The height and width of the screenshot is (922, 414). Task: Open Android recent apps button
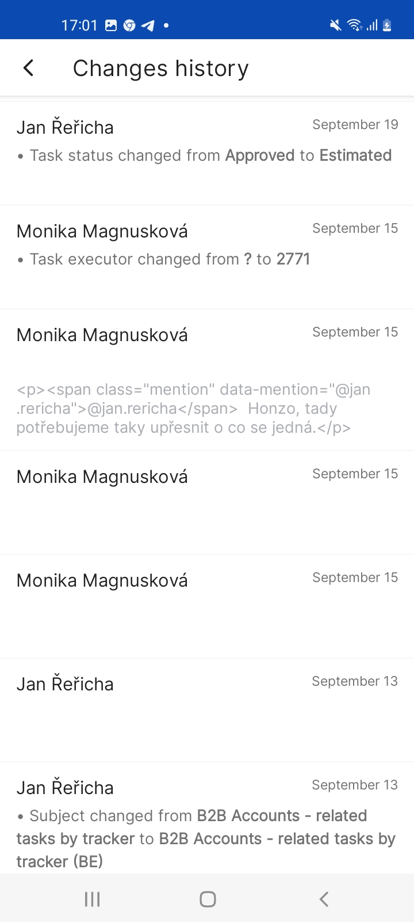tap(92, 899)
